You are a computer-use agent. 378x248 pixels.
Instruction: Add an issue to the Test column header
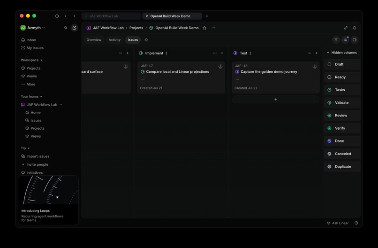pyautogui.click(x=317, y=53)
